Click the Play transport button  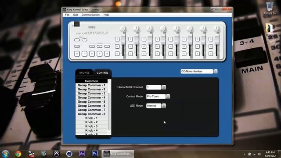pos(100,54)
